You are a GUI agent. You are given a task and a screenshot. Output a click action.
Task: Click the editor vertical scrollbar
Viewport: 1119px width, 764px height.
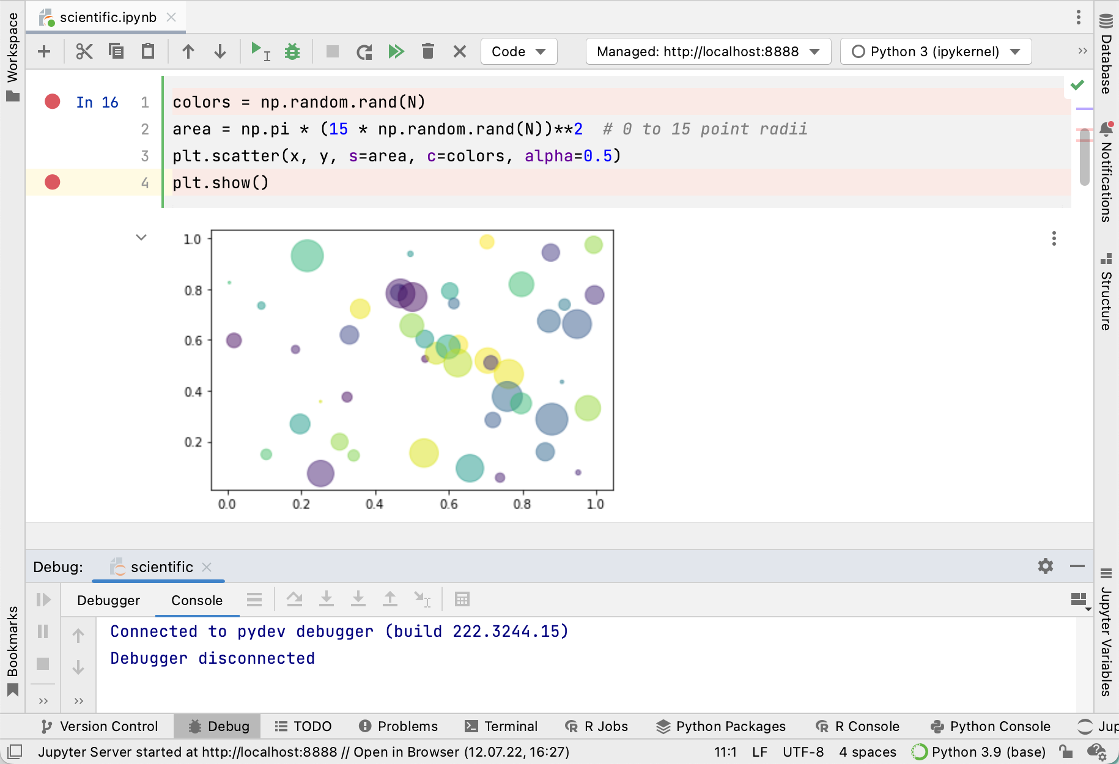(1084, 156)
